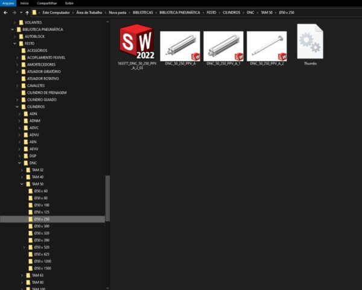Select the Ø50 x 300 folder
The image size is (362, 290).
39,226
